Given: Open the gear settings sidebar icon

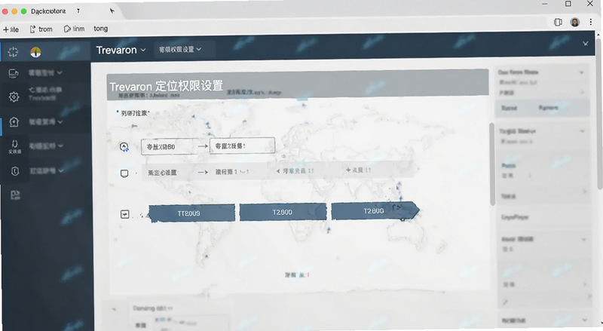Looking at the screenshot, I should [x=14, y=97].
